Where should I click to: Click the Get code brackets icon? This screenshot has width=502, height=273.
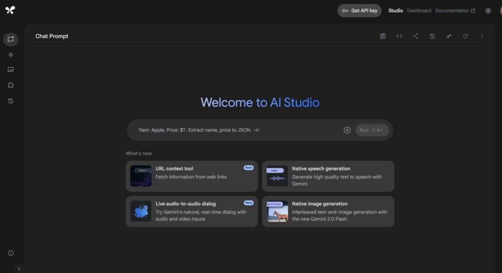pos(399,36)
